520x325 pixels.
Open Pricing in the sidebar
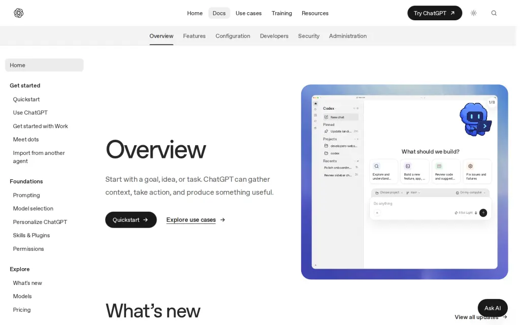click(21, 310)
